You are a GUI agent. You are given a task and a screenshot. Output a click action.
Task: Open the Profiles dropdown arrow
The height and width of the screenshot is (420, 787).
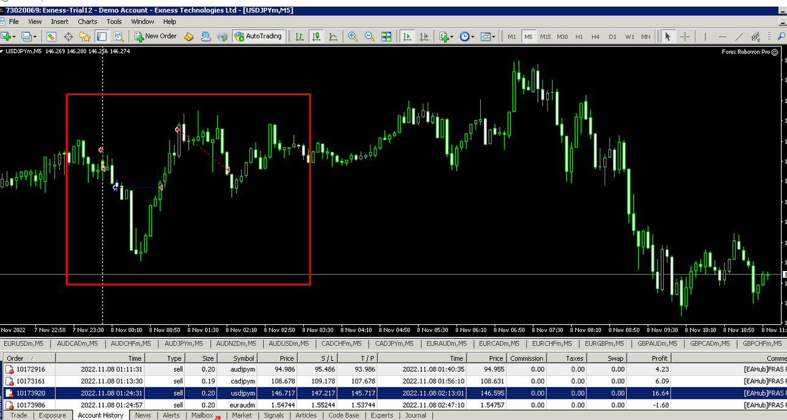35,37
